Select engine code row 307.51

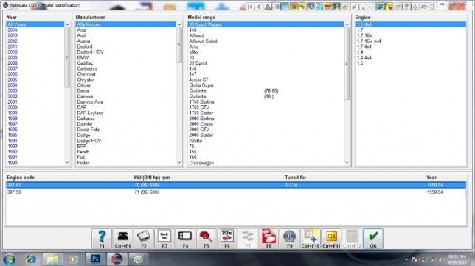[x=236, y=185]
